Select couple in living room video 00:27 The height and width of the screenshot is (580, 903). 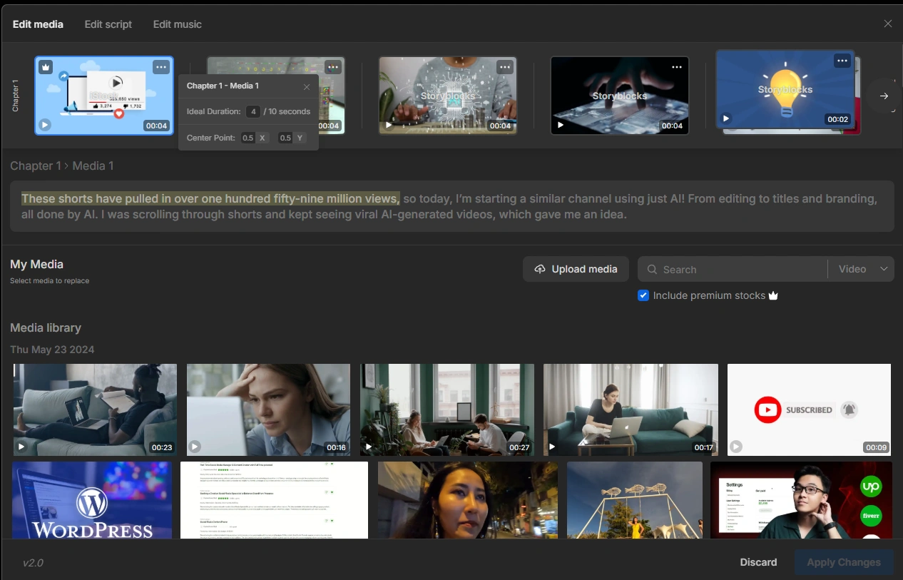tap(447, 409)
